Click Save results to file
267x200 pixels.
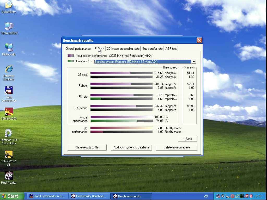[87, 147]
